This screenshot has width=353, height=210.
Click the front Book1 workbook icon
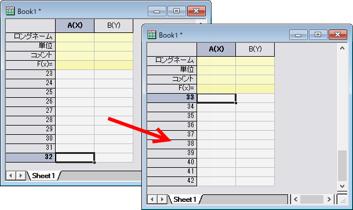pyautogui.click(x=151, y=35)
